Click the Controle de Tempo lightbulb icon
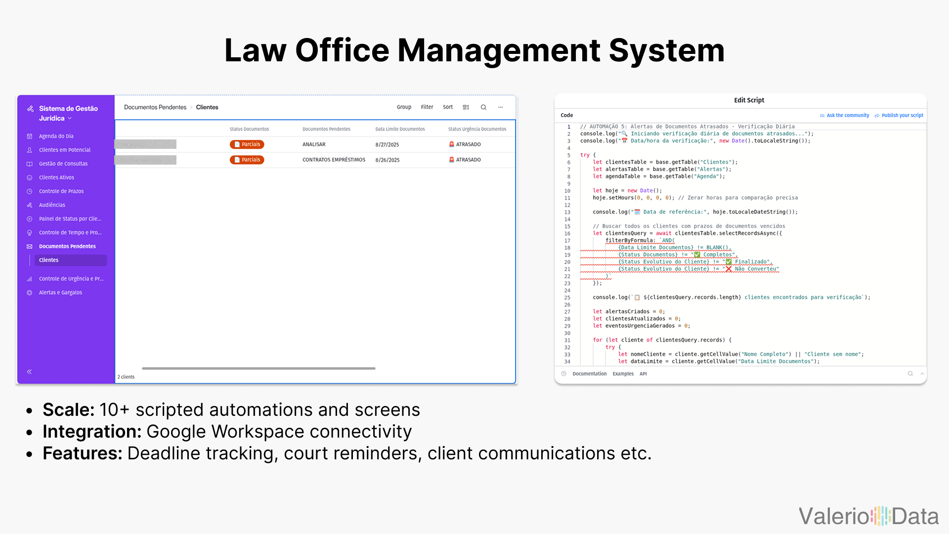 (30, 233)
